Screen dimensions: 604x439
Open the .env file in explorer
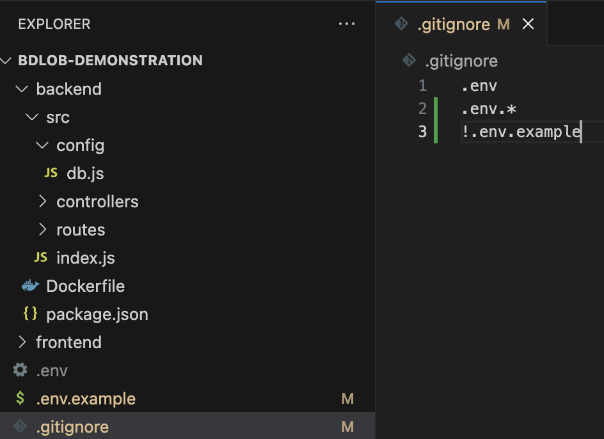tap(52, 371)
